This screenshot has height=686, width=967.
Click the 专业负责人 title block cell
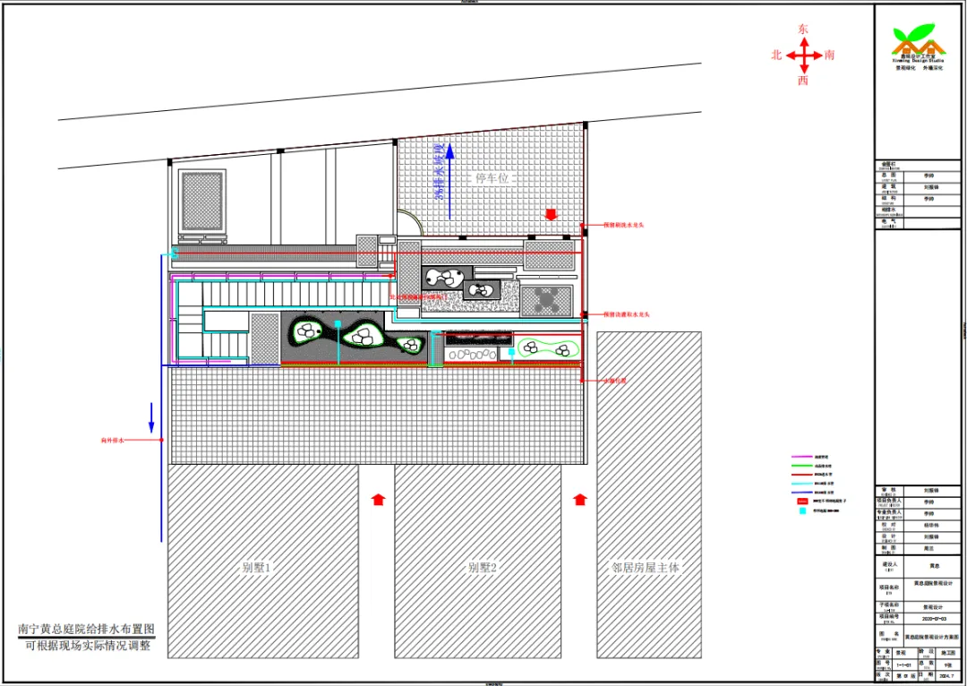click(x=889, y=513)
